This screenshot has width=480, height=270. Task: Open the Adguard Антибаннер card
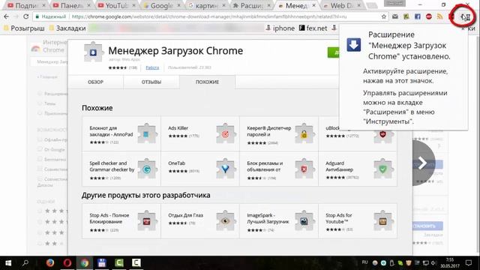pyautogui.click(x=358, y=169)
